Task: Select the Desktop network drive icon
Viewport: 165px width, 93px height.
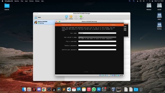Action: 159,26
